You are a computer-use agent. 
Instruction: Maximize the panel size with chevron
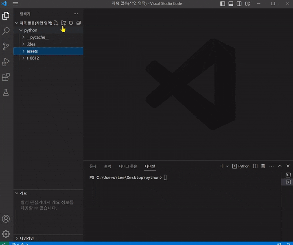click(x=280, y=166)
